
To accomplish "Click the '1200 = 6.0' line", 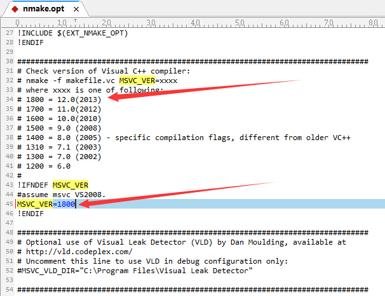I will 44,166.
